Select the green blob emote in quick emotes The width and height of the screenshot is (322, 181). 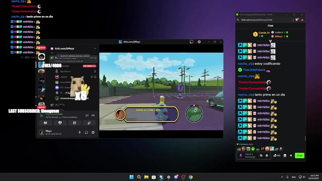click(253, 149)
